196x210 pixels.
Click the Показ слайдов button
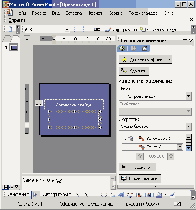140,179
